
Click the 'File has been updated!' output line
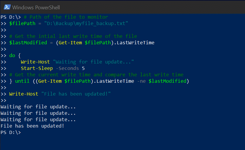tap(32, 126)
